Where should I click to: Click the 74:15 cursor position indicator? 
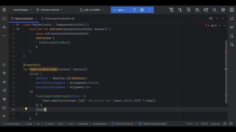[189, 124]
